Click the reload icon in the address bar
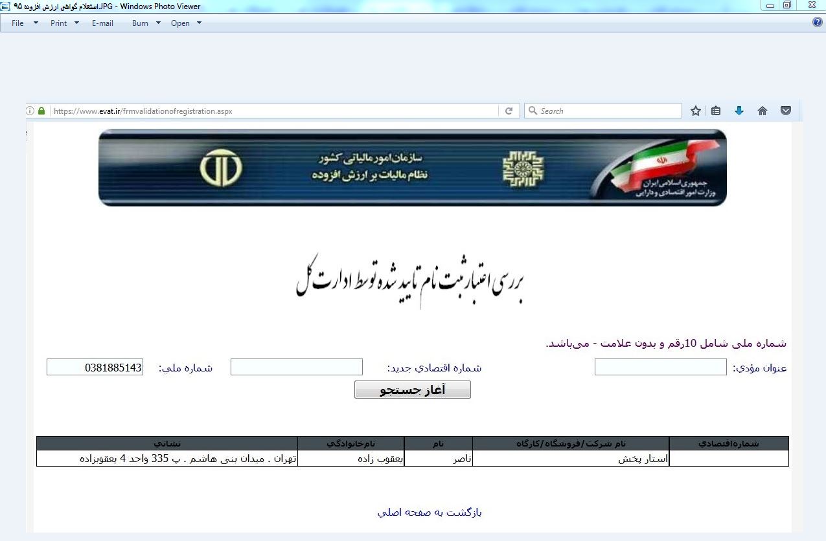 pos(509,111)
